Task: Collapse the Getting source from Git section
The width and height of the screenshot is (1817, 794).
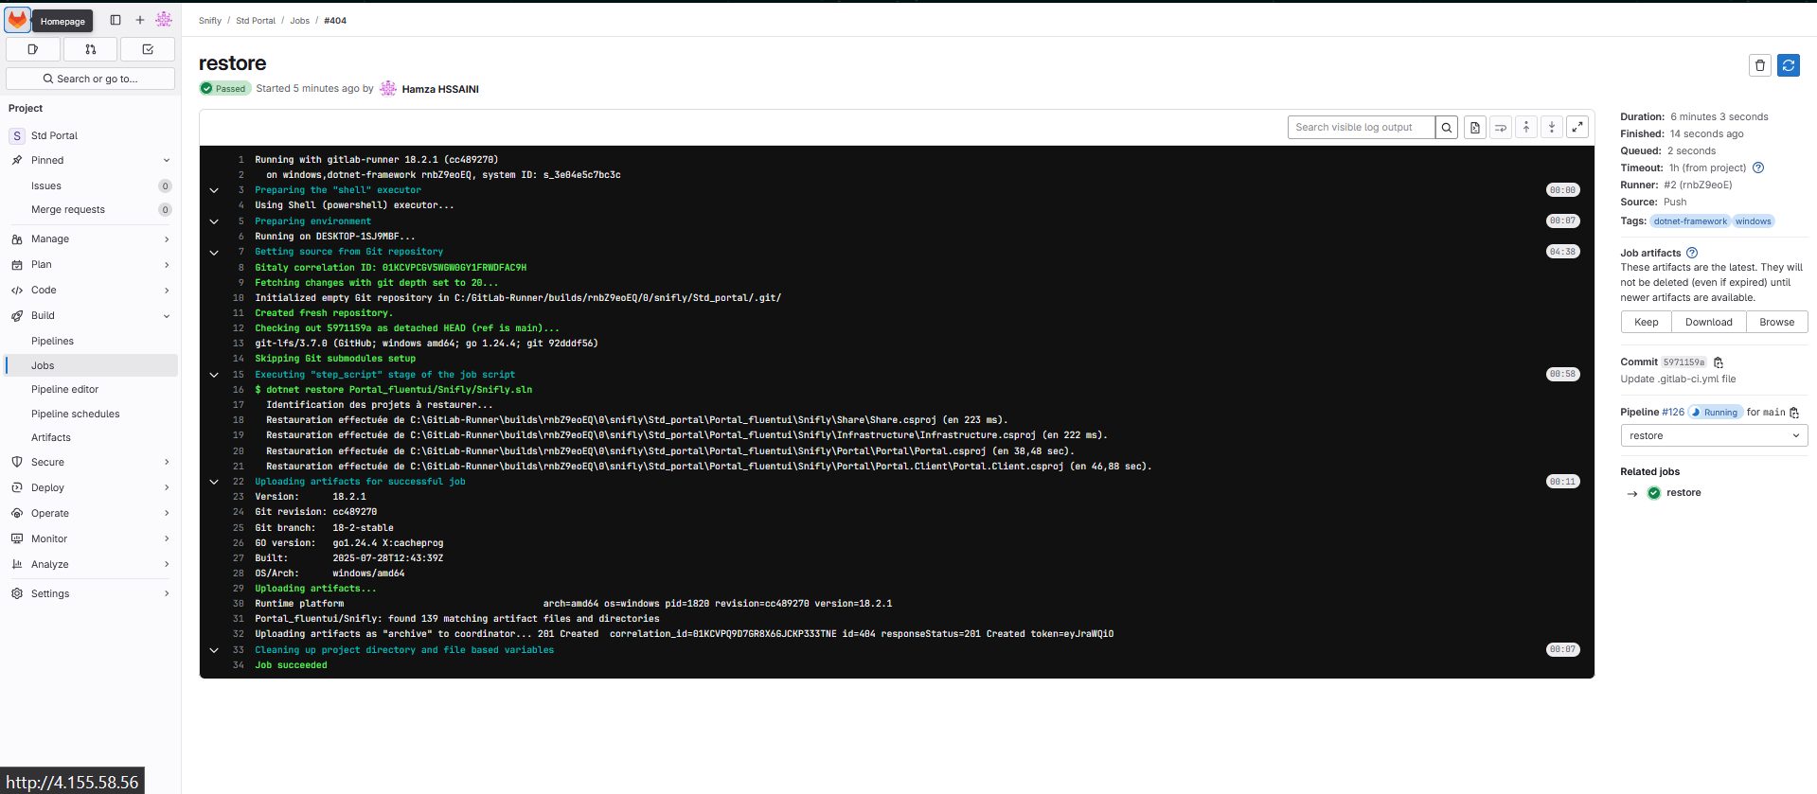Action: [x=214, y=253]
